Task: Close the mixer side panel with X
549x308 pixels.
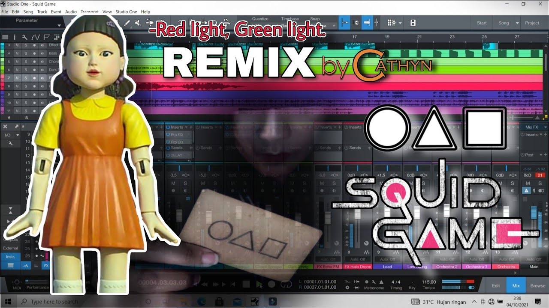Action: [5, 127]
